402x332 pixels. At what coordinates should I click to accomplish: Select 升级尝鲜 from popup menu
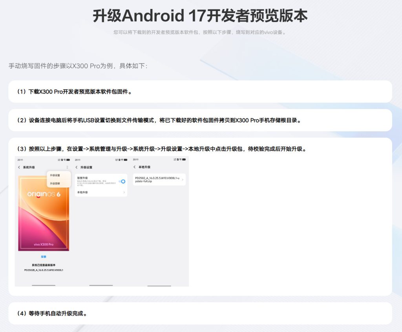tap(55, 183)
